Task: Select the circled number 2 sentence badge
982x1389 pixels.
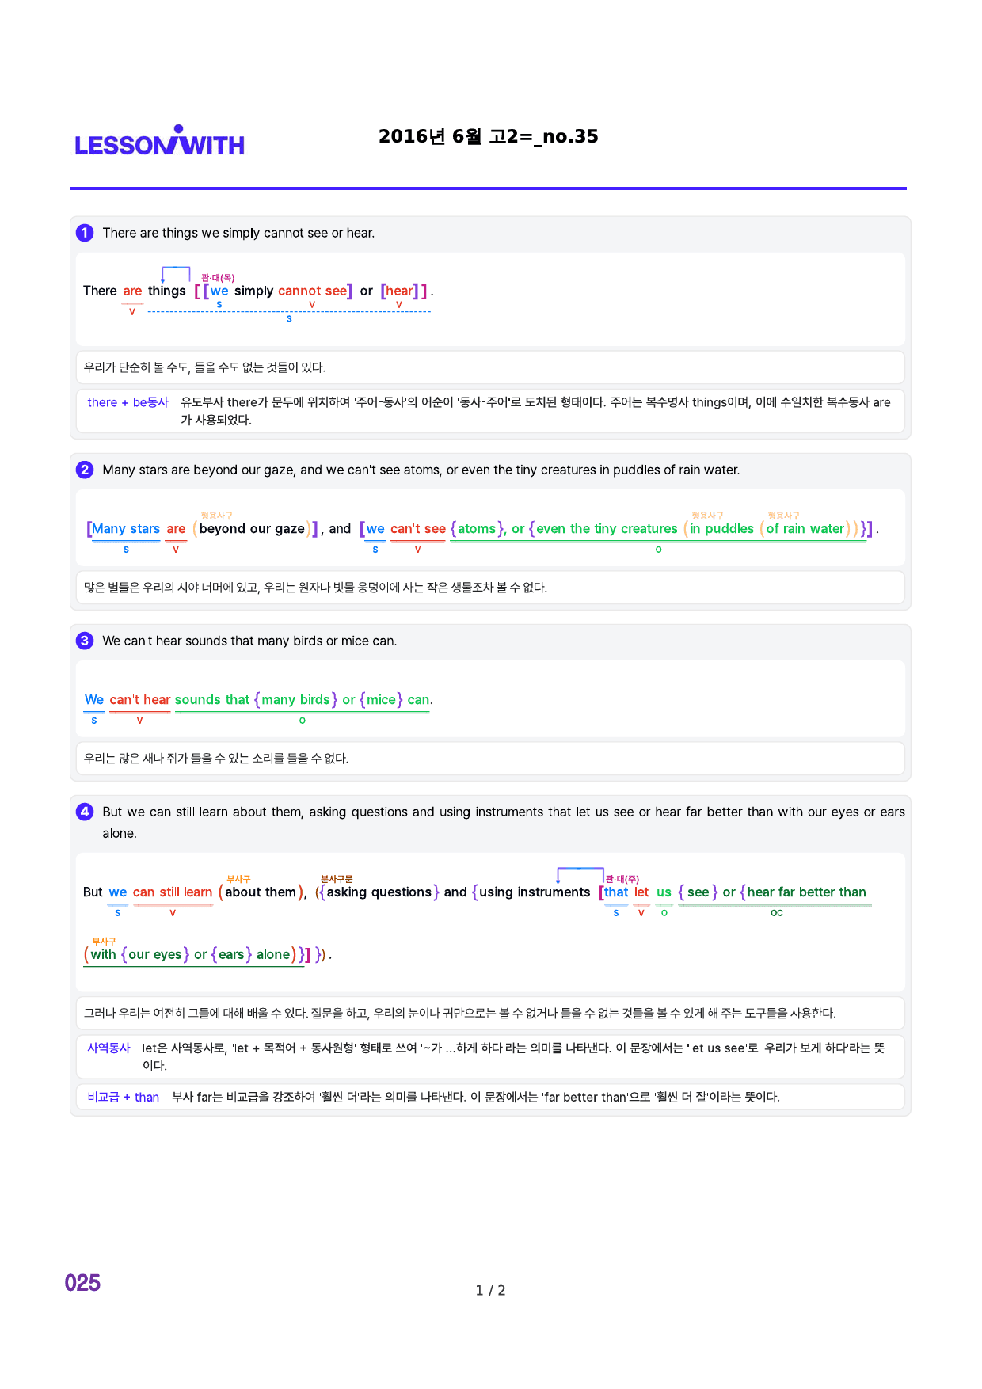Action: coord(85,470)
